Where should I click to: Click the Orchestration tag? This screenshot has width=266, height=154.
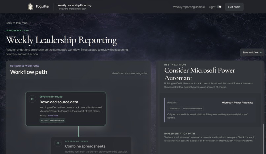point(174,109)
